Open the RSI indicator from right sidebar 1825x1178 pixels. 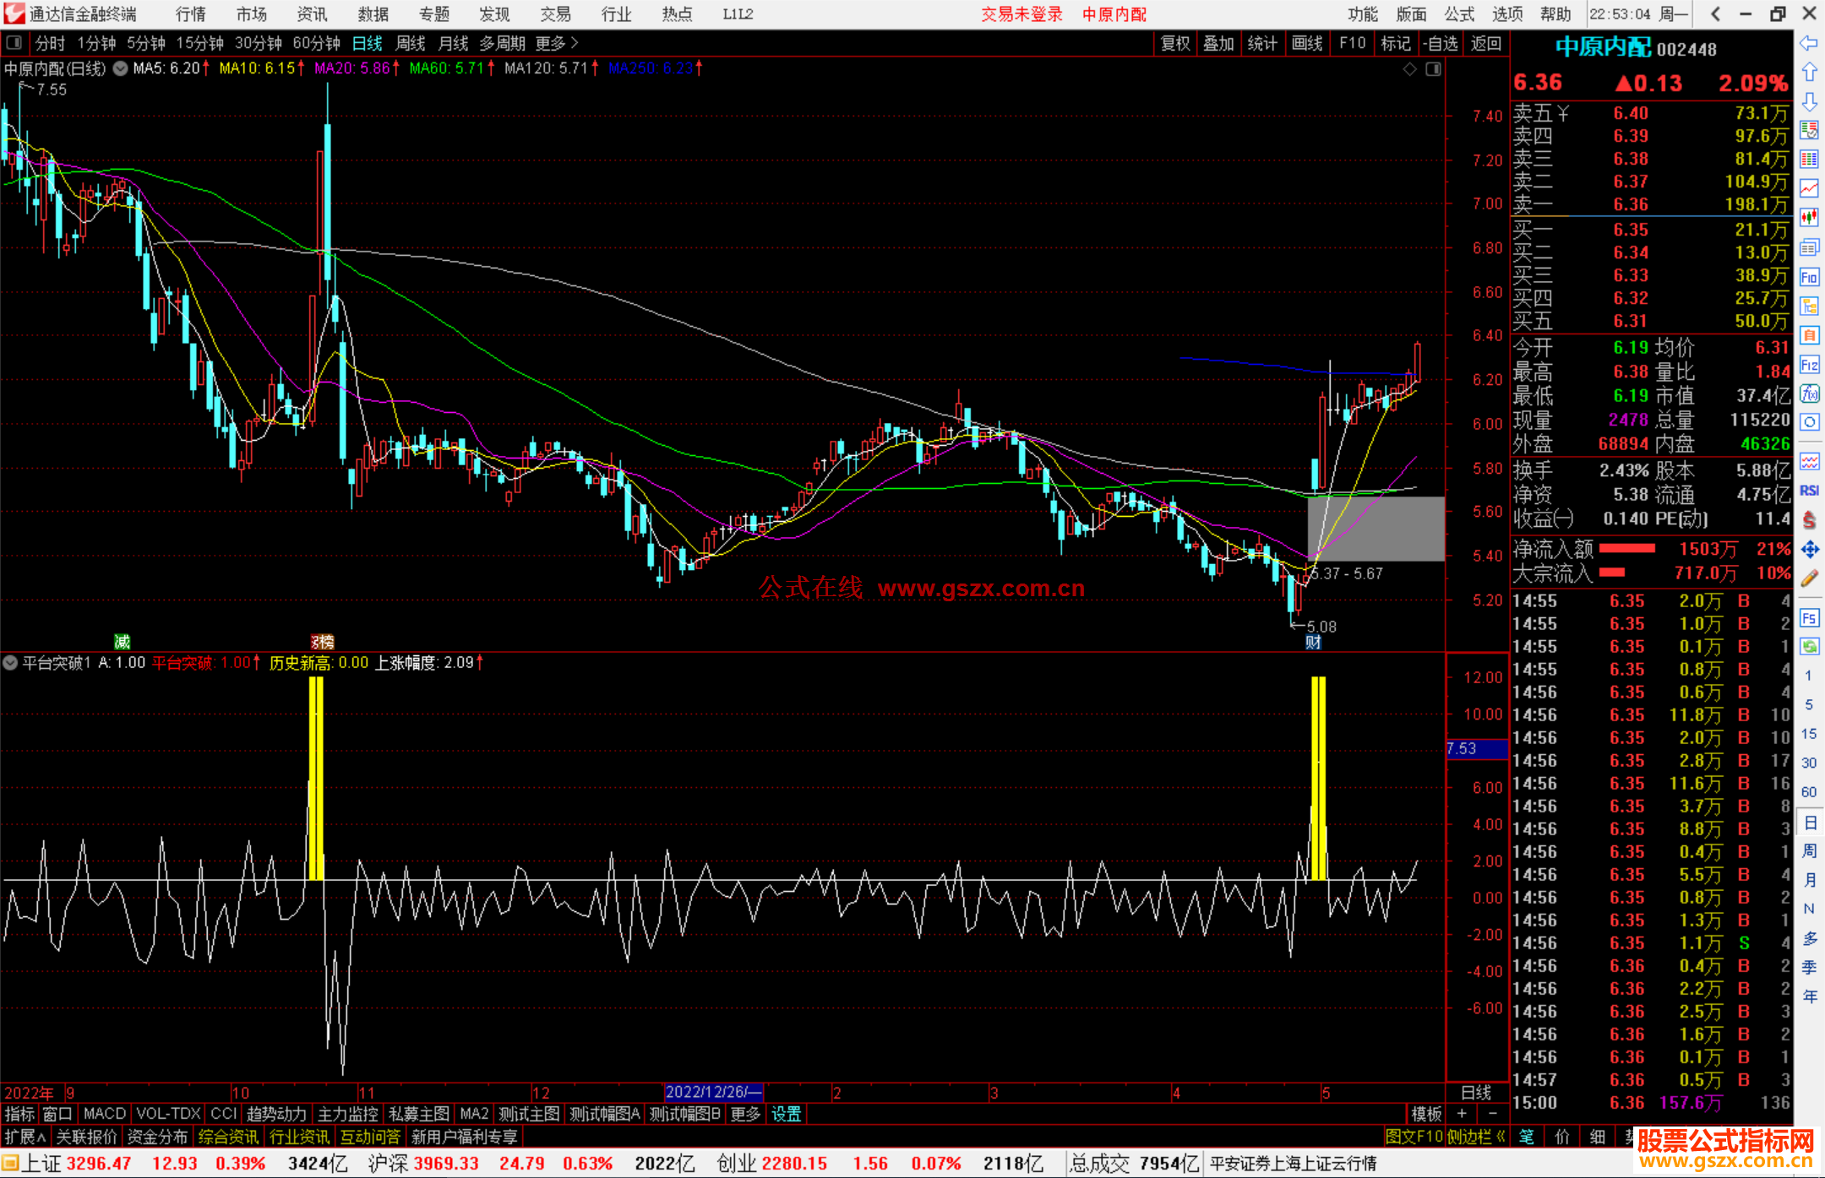[x=1809, y=491]
